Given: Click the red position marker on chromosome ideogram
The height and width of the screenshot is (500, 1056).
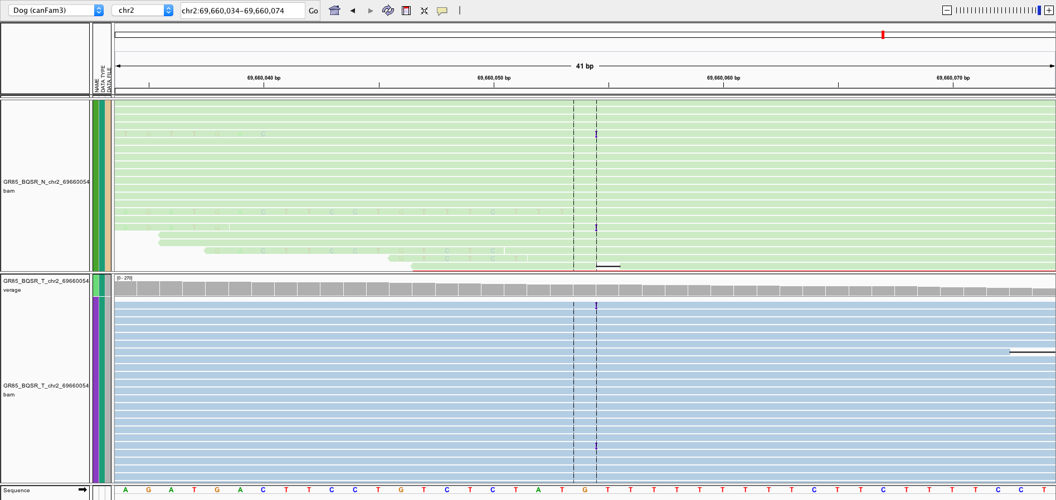Looking at the screenshot, I should point(883,35).
